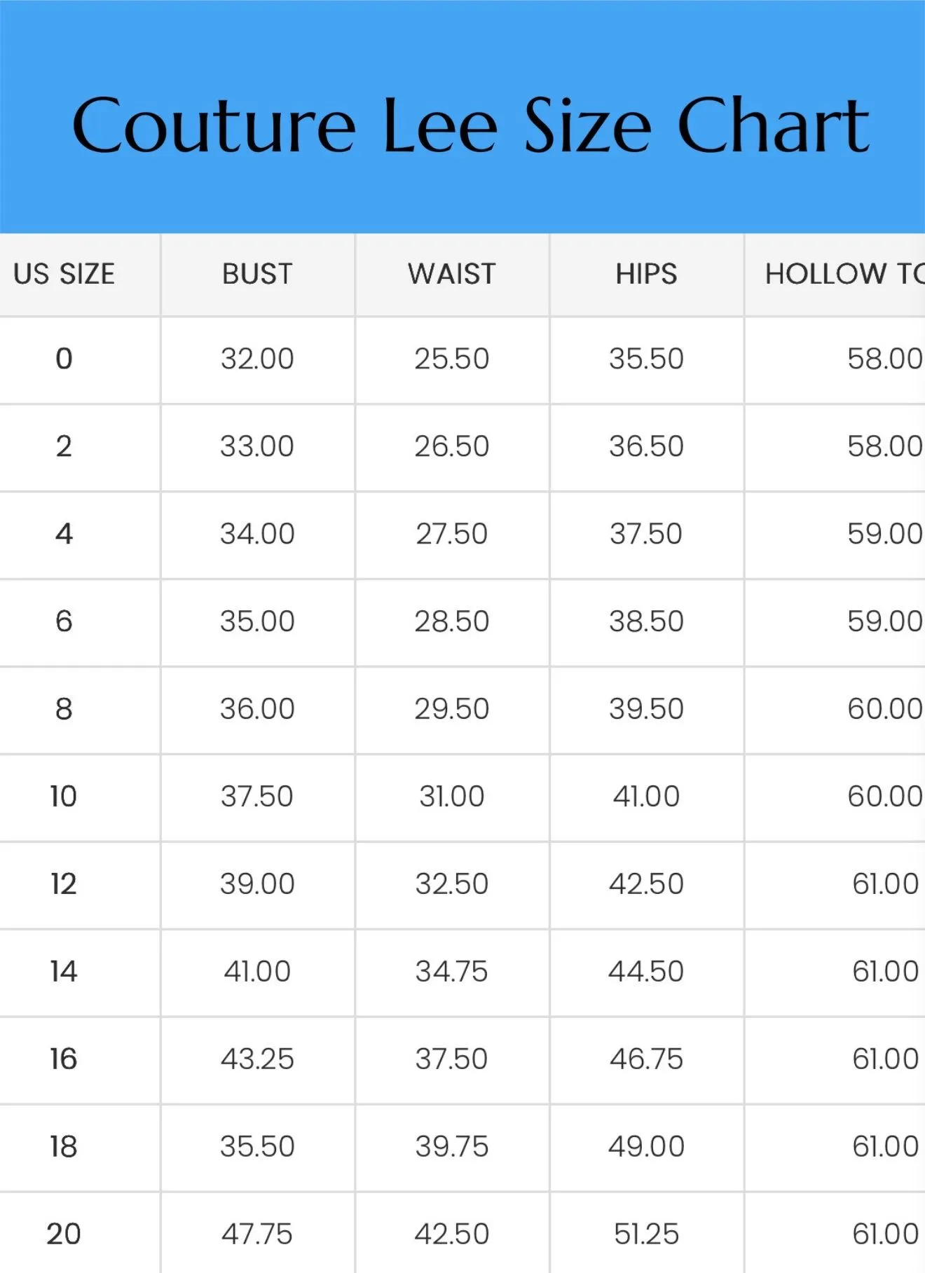Click waist value 27.50 in size 4 row
Viewport: 925px width, 1273px height.
[x=452, y=534]
